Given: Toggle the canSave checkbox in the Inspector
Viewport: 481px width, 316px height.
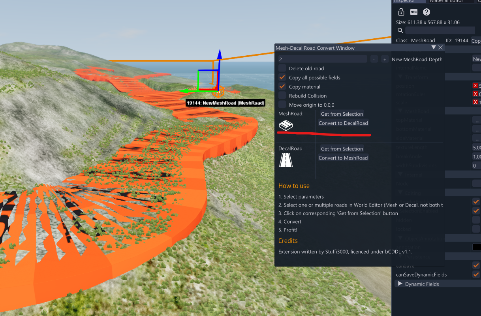Looking at the screenshot, I should pyautogui.click(x=476, y=265).
